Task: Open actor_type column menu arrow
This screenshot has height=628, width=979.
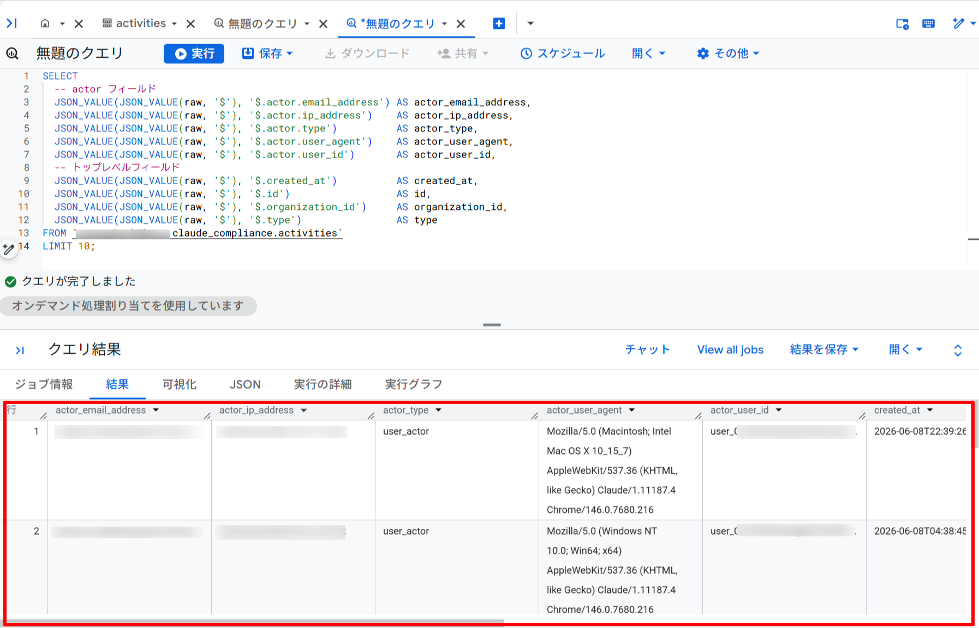Action: (439, 410)
